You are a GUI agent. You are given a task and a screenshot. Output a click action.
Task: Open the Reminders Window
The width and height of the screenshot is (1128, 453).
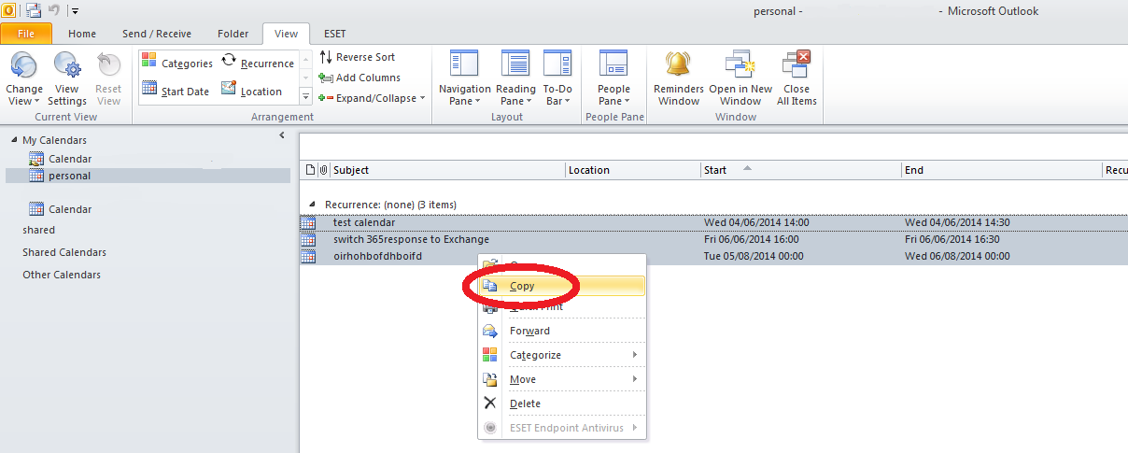pos(679,79)
